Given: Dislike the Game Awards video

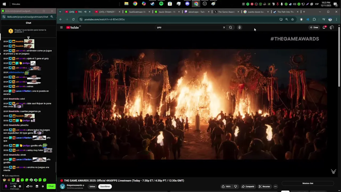Looking at the screenshot, I should coord(235,186).
